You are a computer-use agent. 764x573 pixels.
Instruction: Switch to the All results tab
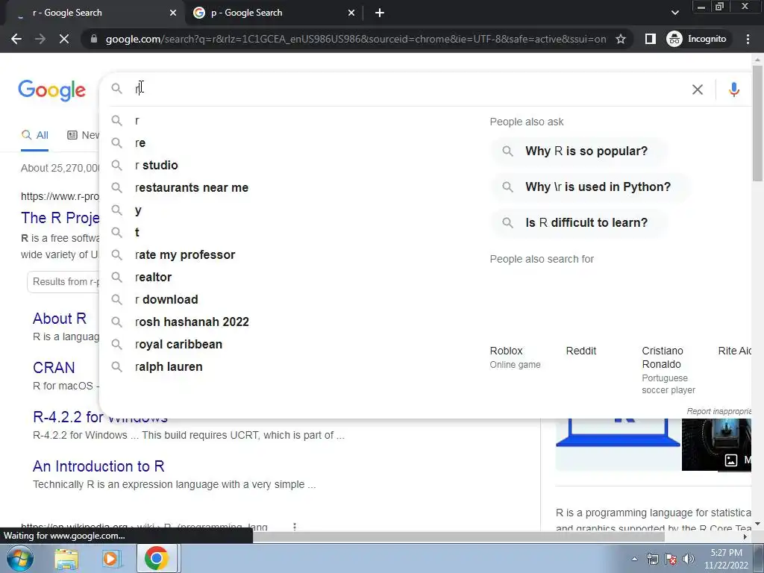34,136
